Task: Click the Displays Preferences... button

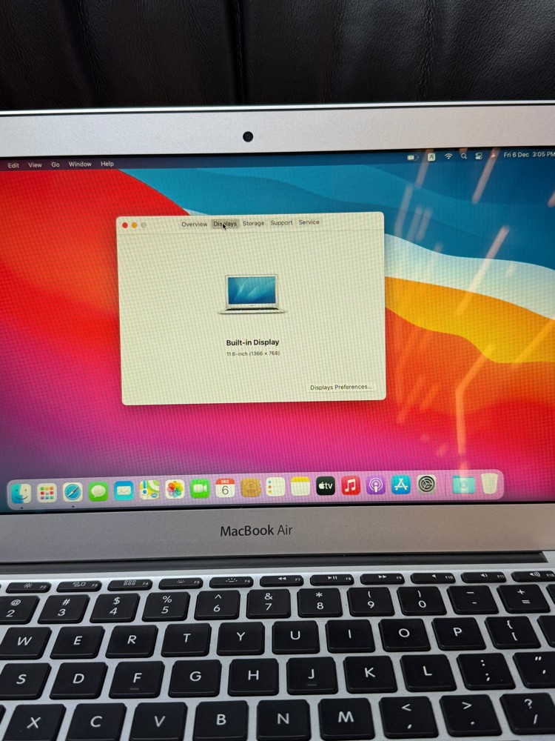Action: (x=340, y=387)
